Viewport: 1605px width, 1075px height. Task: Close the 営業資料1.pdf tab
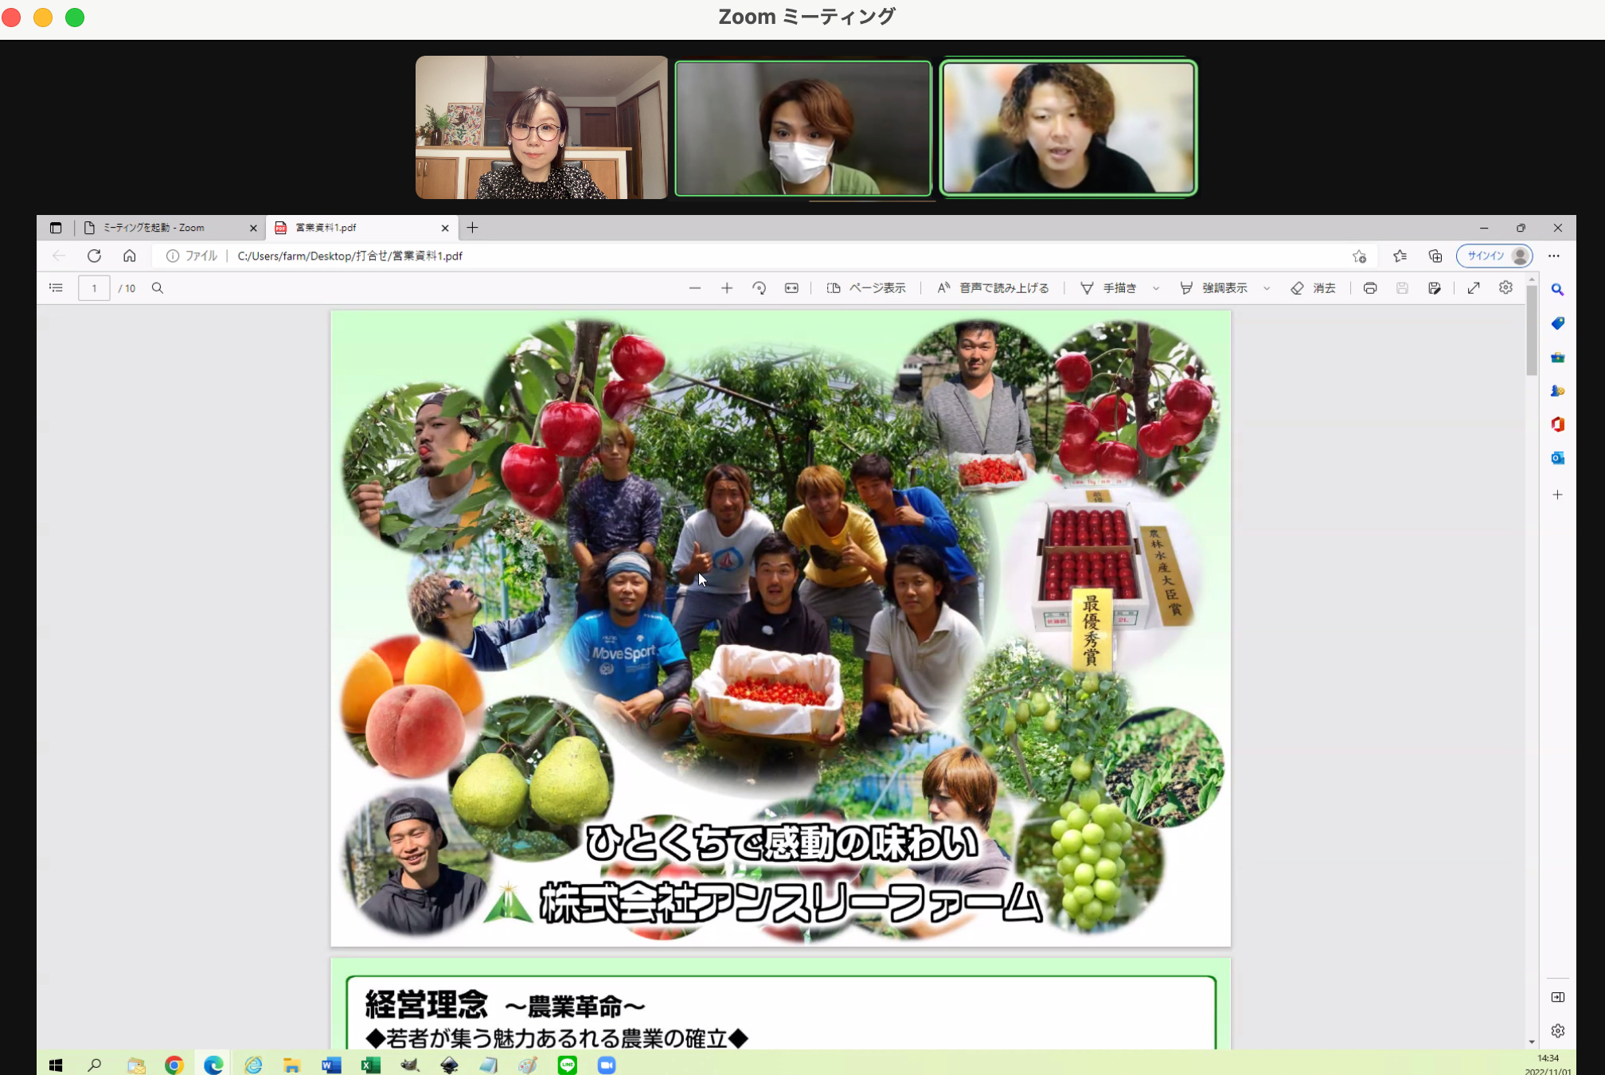point(445,229)
